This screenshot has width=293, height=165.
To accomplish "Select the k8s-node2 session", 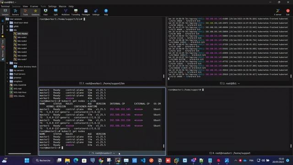I will click(x=20, y=41).
